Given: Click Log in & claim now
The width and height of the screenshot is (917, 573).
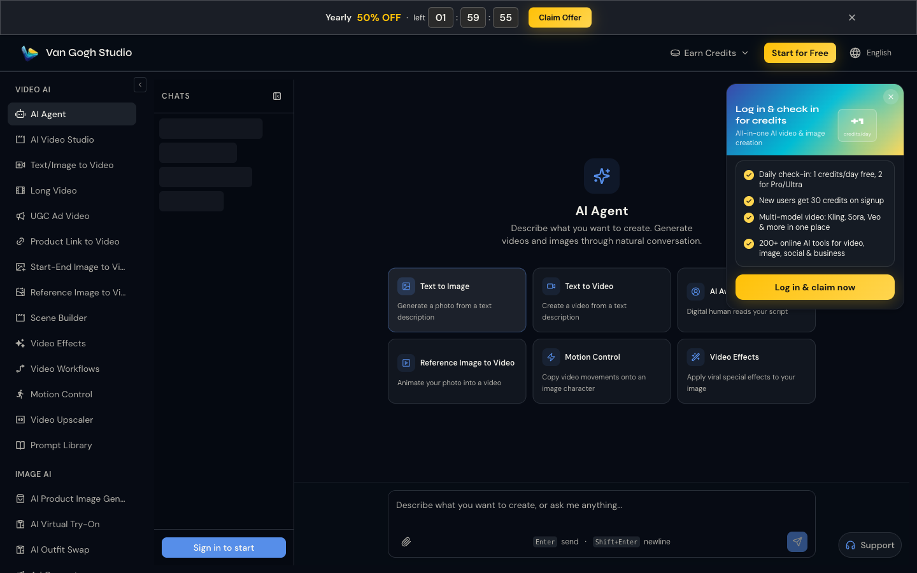Looking at the screenshot, I should (815, 287).
